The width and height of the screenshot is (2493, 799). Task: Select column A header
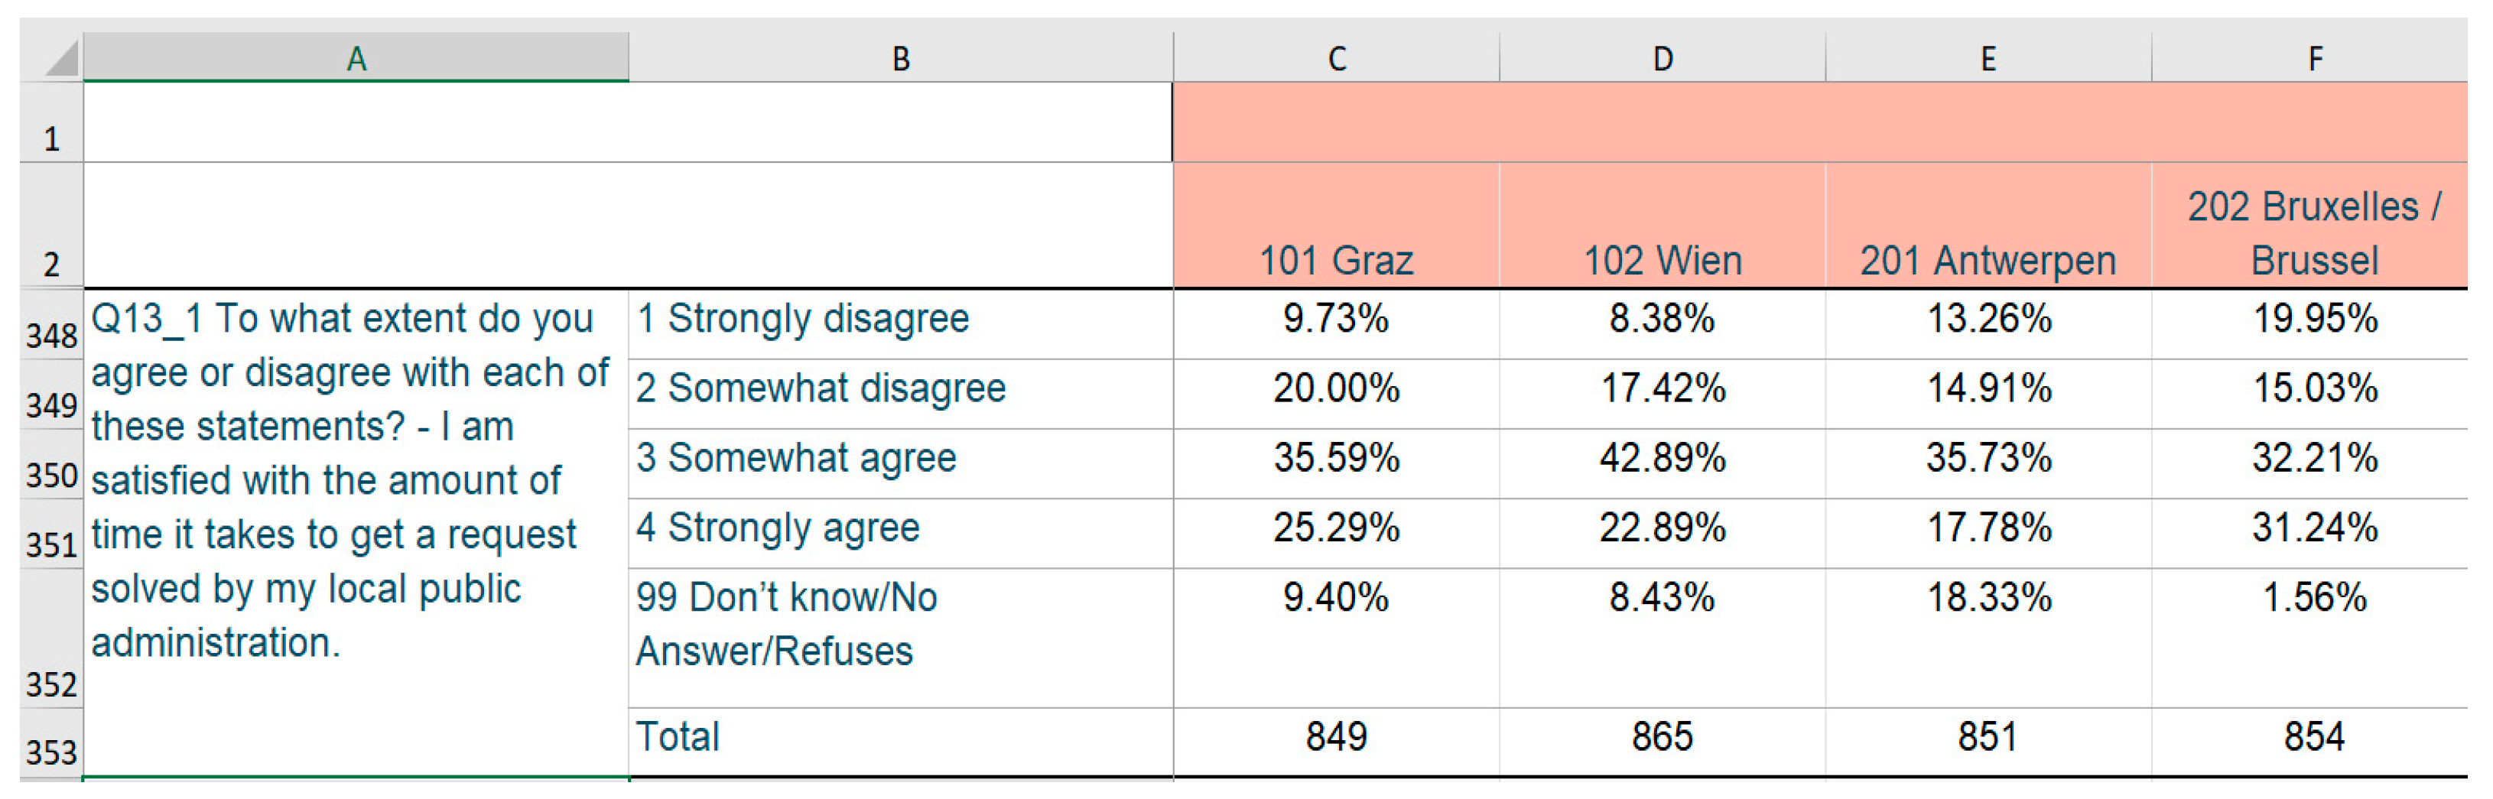[x=356, y=58]
